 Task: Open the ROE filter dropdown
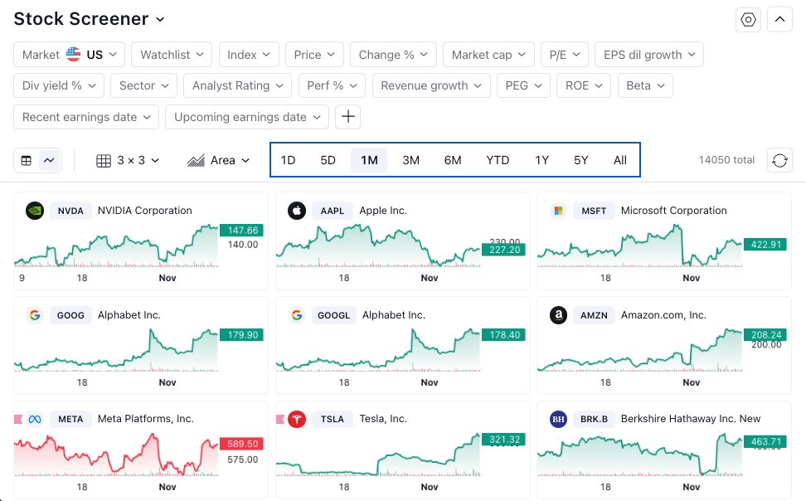pos(584,85)
